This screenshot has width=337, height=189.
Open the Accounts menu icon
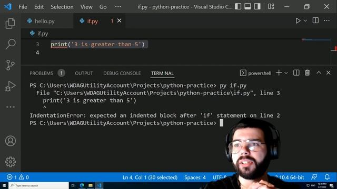(11, 141)
